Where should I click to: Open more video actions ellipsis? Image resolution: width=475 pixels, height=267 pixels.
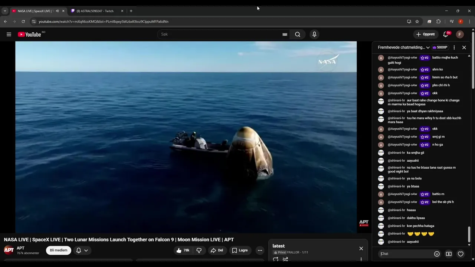[260, 250]
